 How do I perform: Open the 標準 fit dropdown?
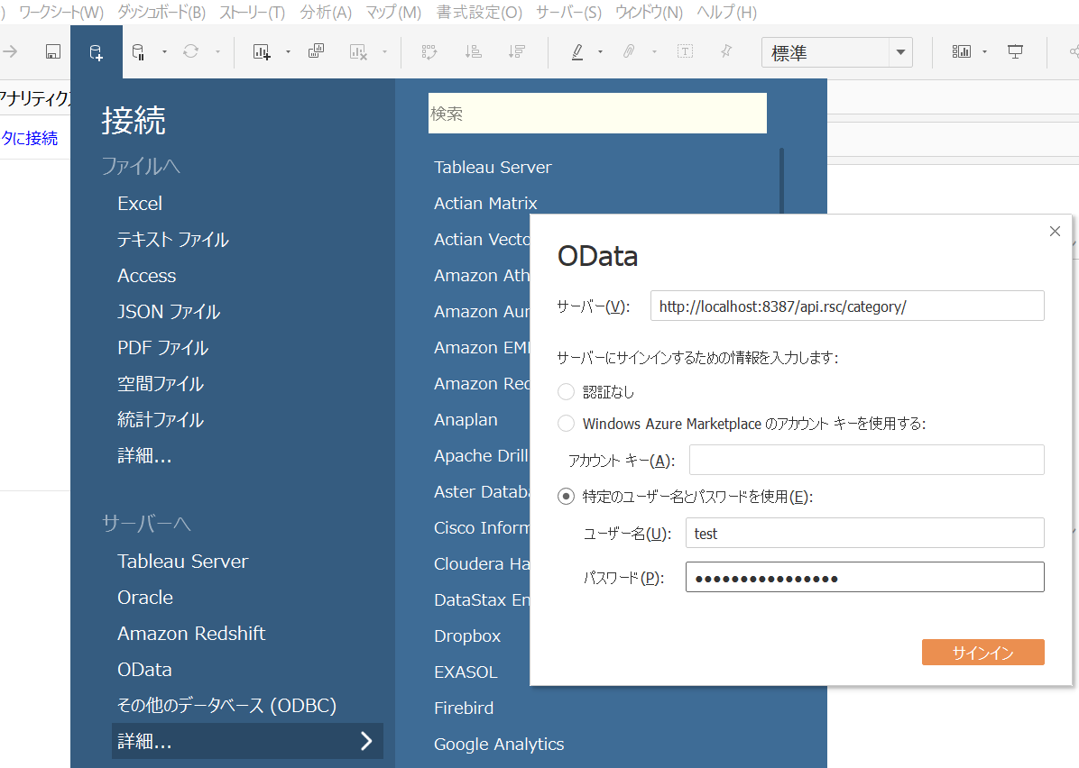[x=900, y=52]
